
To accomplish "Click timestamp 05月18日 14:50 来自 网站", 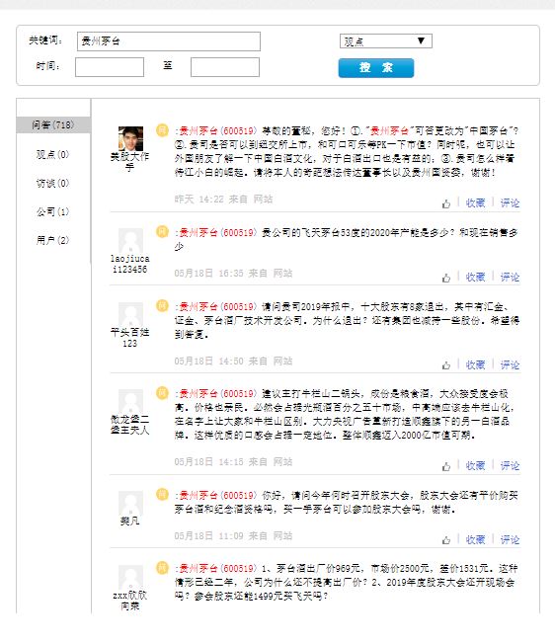I will click(233, 362).
